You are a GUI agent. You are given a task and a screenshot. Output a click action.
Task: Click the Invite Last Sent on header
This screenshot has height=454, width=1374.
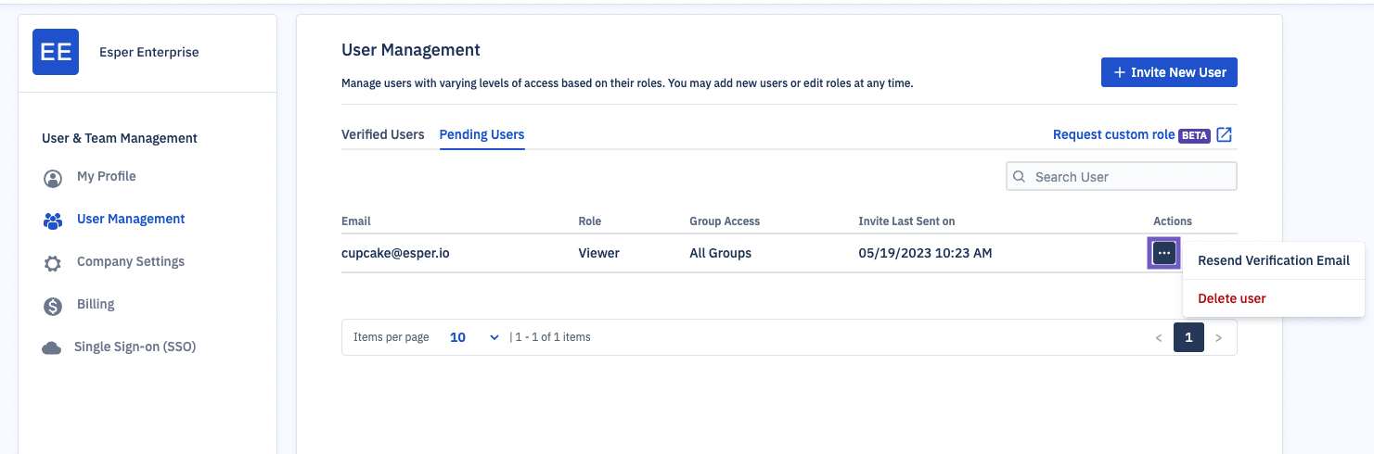click(x=906, y=221)
